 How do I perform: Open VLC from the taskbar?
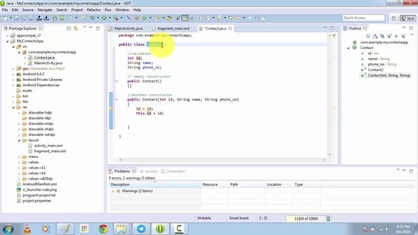(x=27, y=229)
